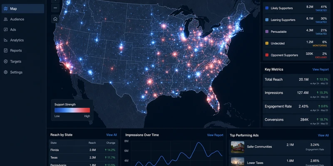This screenshot has width=333, height=166.
Task: Select the Opponent Supporters segment label
Action: [x=284, y=55]
